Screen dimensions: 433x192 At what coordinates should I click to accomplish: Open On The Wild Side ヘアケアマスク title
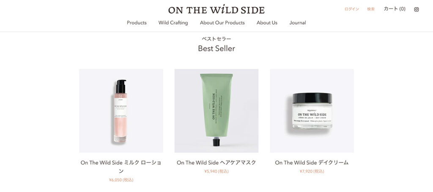[216, 162]
